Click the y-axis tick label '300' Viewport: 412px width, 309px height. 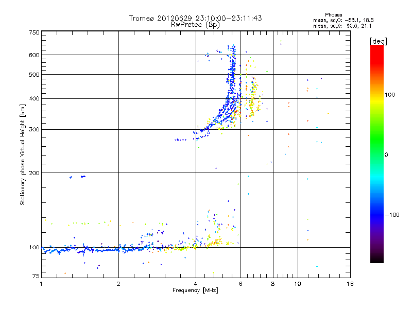(35, 129)
